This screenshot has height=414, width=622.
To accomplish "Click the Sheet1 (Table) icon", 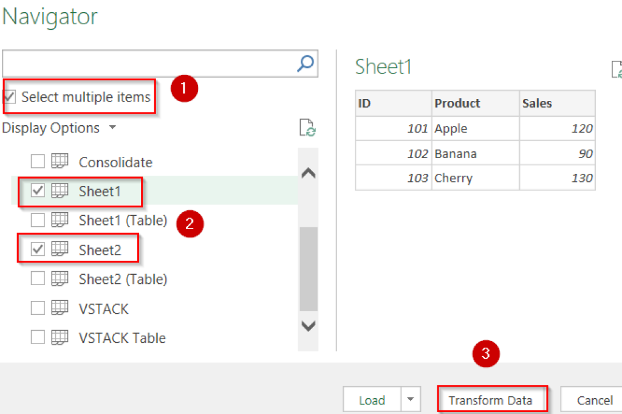I will click(59, 220).
